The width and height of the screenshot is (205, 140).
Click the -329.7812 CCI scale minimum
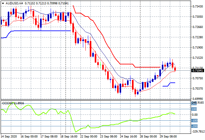click(x=197, y=132)
